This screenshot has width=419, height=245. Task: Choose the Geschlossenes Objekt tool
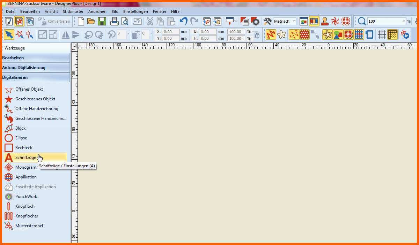[35, 99]
